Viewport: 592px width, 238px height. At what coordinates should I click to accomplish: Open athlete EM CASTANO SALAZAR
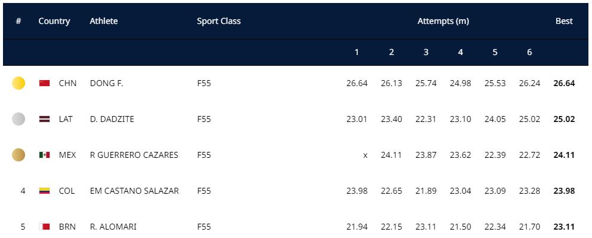coord(134,191)
